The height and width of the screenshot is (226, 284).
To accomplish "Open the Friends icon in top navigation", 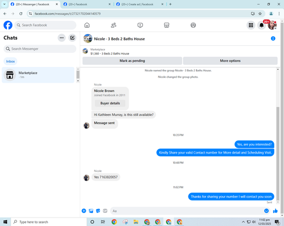I will point(114,25).
